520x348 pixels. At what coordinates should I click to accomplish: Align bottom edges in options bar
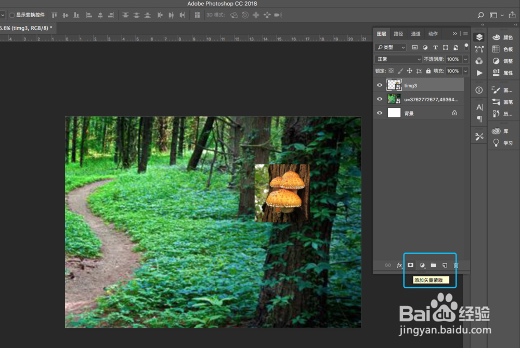[76, 15]
